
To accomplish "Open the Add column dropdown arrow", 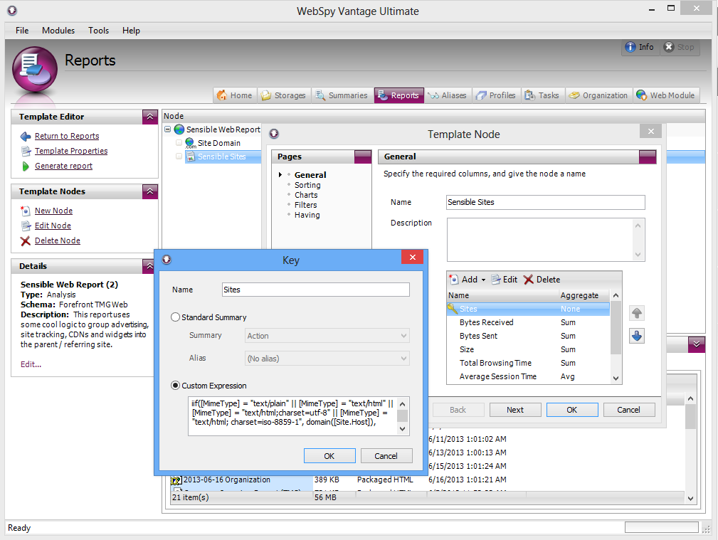I will coord(483,280).
